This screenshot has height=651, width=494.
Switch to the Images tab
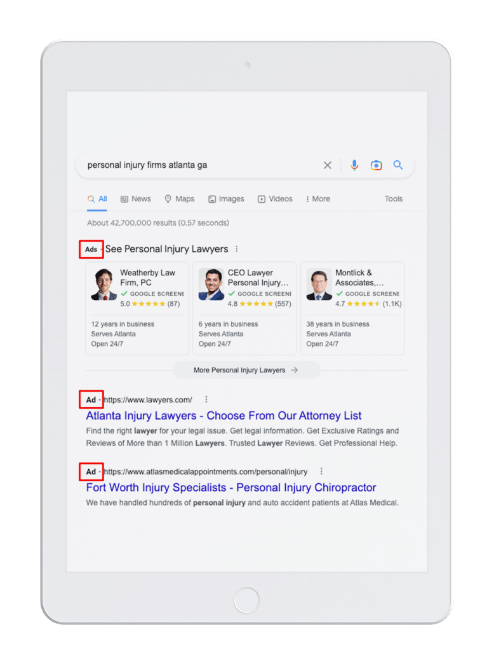pos(226,199)
